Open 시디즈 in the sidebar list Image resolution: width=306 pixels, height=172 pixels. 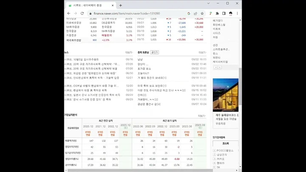point(217,33)
